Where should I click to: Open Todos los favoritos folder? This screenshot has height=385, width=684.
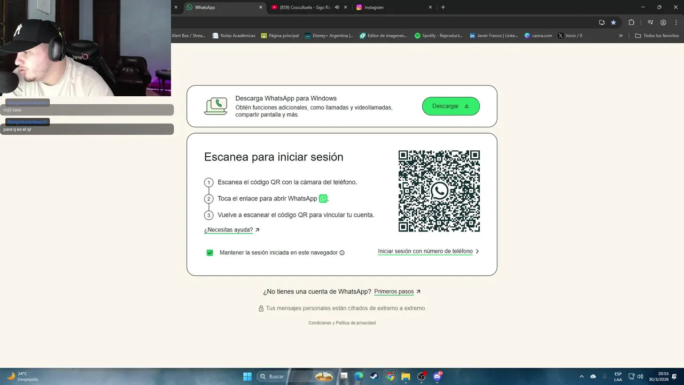pyautogui.click(x=657, y=36)
